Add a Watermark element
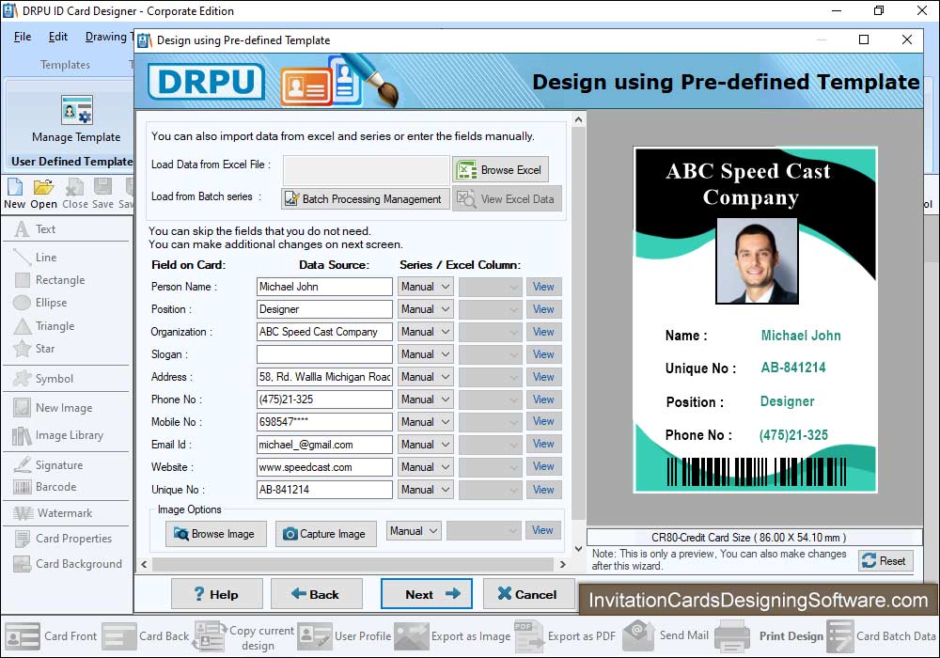 pos(53,513)
